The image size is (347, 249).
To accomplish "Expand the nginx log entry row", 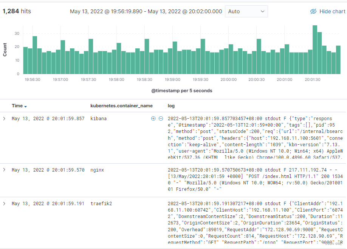I will pyautogui.click(x=4, y=170).
